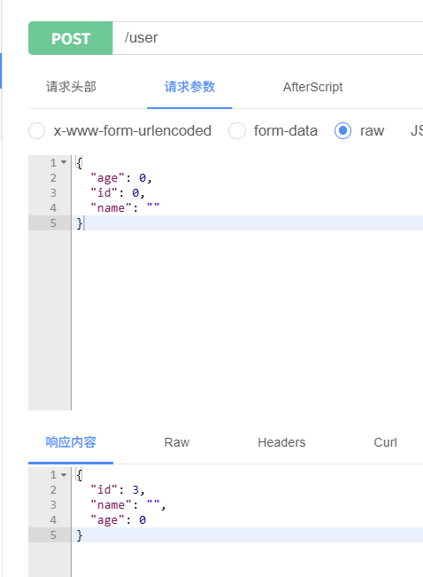The image size is (423, 577).
Task: Open the Raw response tab
Action: (x=177, y=442)
